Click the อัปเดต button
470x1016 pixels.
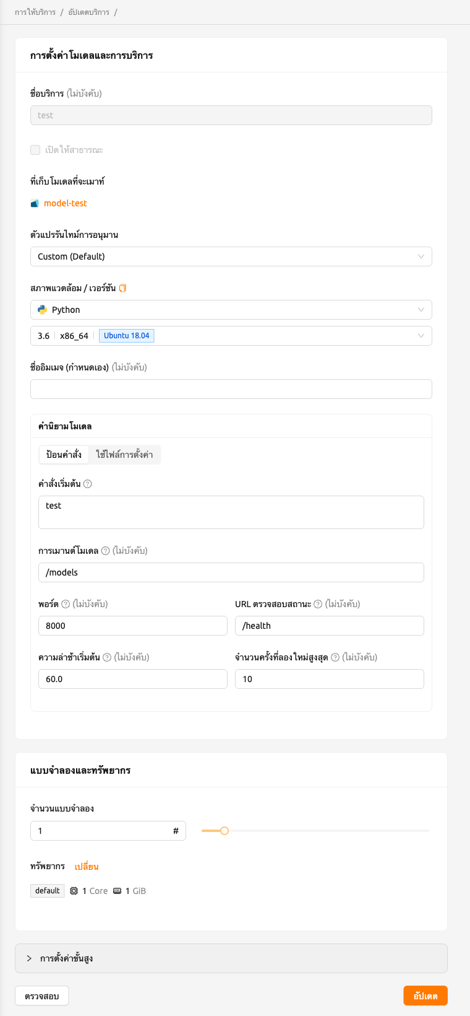coord(425,996)
